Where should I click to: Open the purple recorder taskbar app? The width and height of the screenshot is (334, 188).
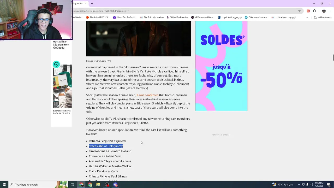pyautogui.click(x=116, y=185)
